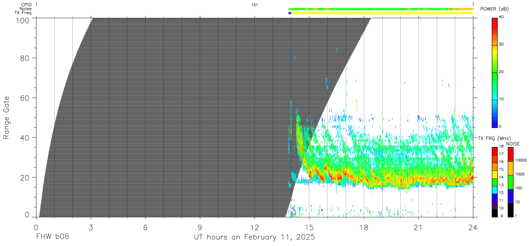Select the Noise row label at top left
The width and height of the screenshot is (532, 246).
coord(26,9)
